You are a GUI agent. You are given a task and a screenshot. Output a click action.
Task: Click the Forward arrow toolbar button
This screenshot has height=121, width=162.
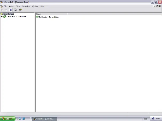(x=6, y=10)
